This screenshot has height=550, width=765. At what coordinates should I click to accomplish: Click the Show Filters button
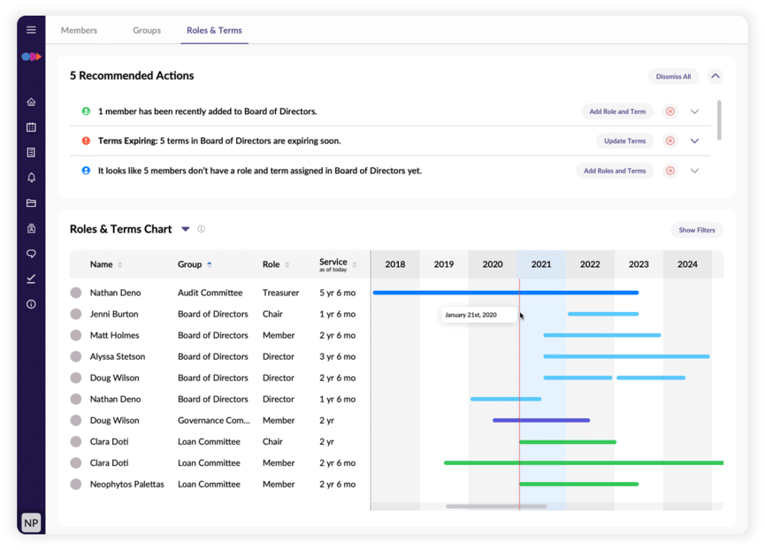tap(696, 231)
